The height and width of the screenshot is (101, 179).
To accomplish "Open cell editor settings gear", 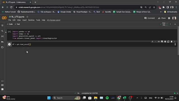I will 165,42.
